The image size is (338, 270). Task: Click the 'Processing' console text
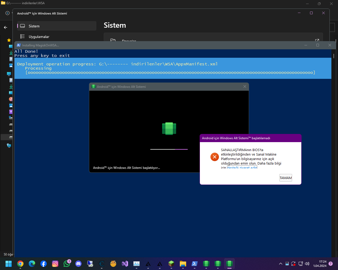pos(38,68)
